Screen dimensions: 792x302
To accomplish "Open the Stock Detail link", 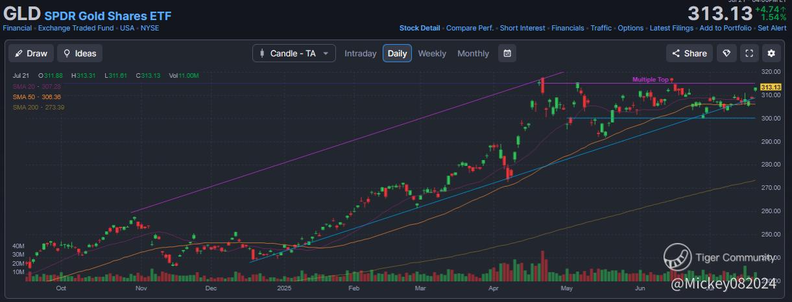I will (419, 28).
